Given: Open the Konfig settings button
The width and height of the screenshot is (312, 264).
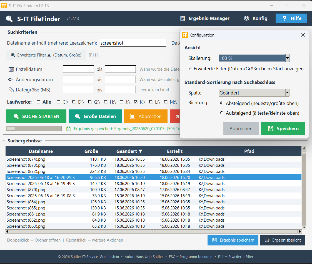Looking at the screenshot, I should click(256, 19).
